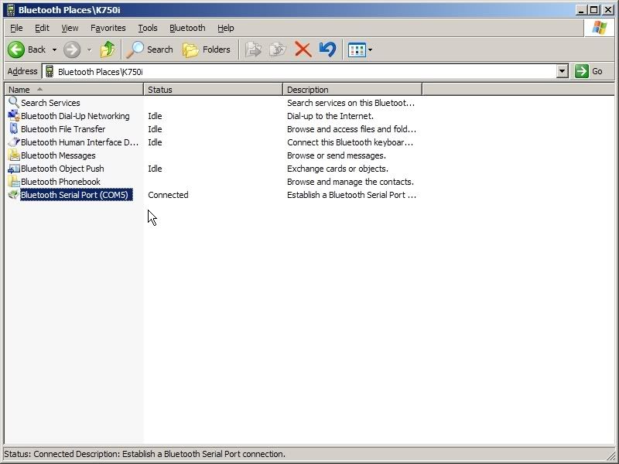Click Idle status of Dial-Up Networking

click(155, 116)
